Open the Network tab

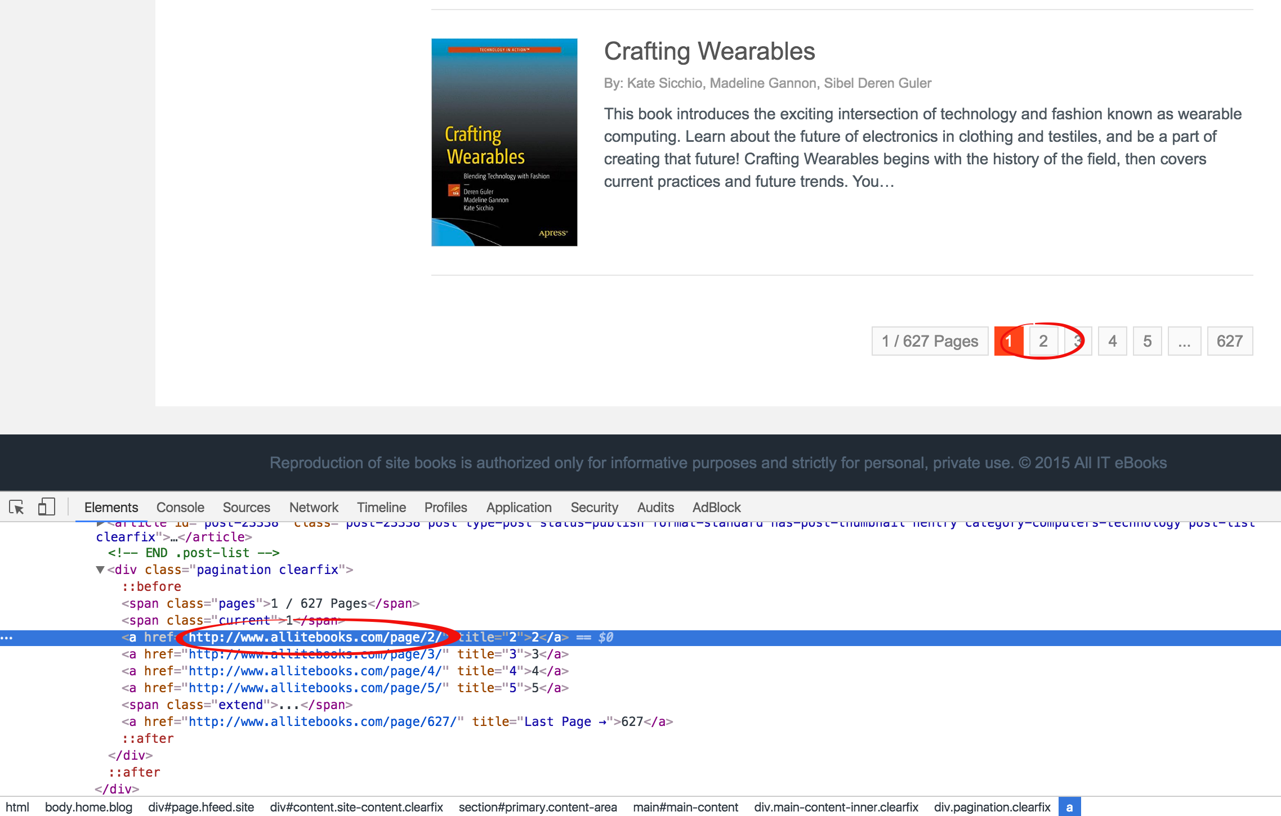point(314,507)
